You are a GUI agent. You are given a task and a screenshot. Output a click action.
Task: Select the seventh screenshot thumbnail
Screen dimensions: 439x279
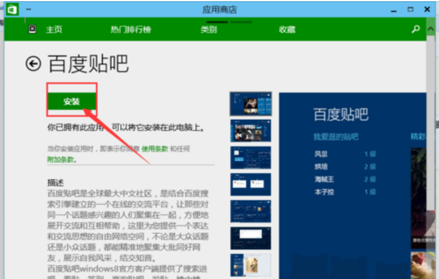click(x=251, y=265)
